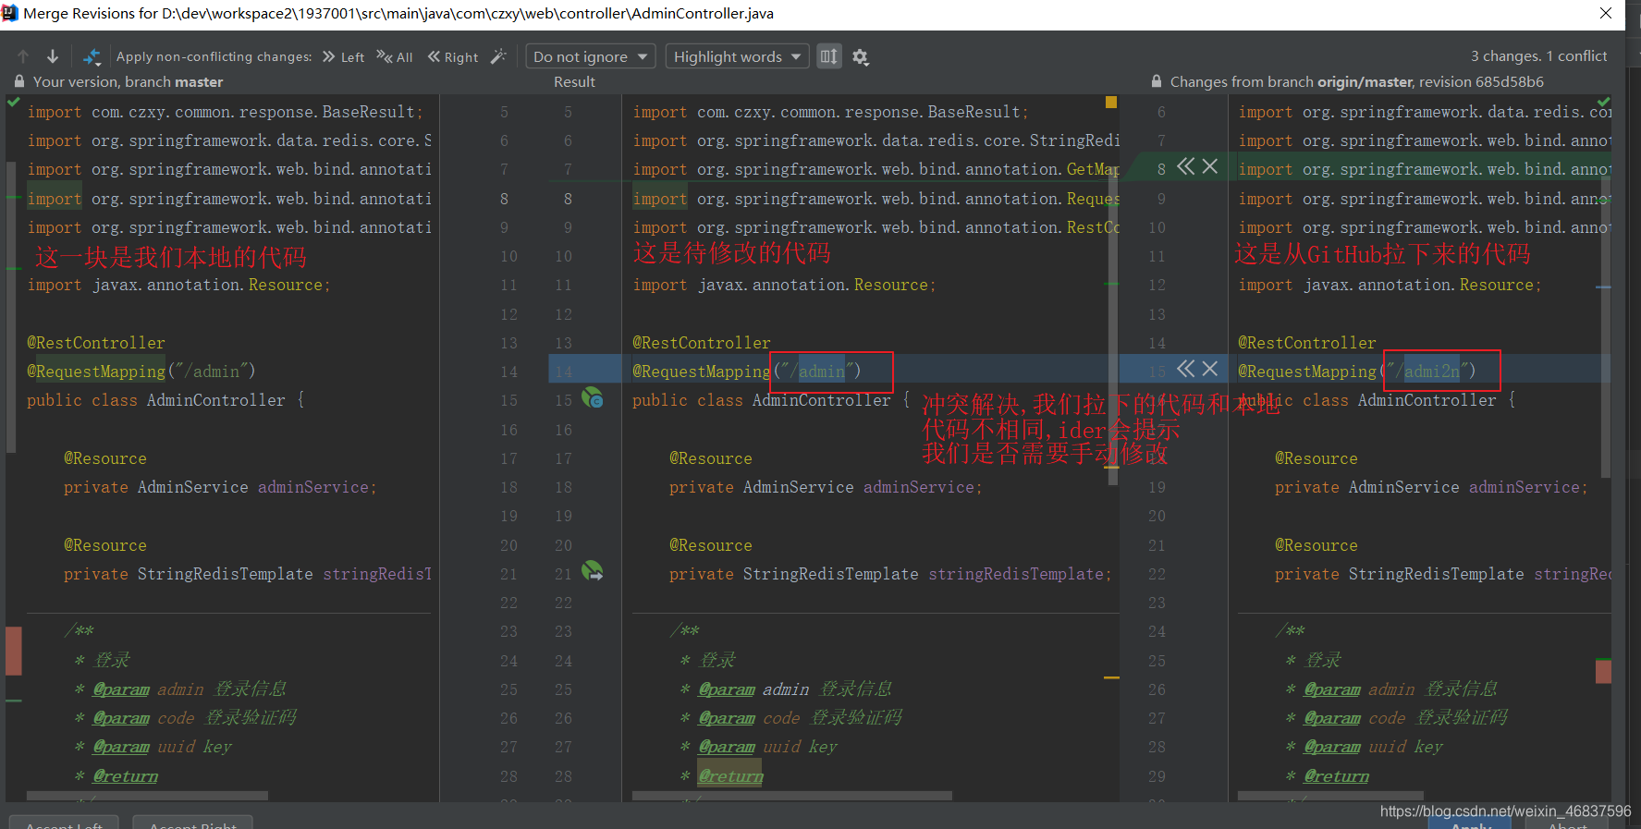
Task: Click BaseResult import line in left pane
Action: 226,112
